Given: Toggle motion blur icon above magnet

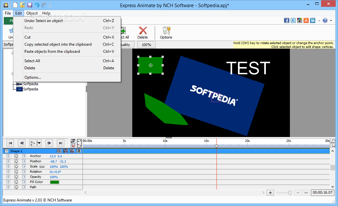Looking at the screenshot, I should 73,141.
